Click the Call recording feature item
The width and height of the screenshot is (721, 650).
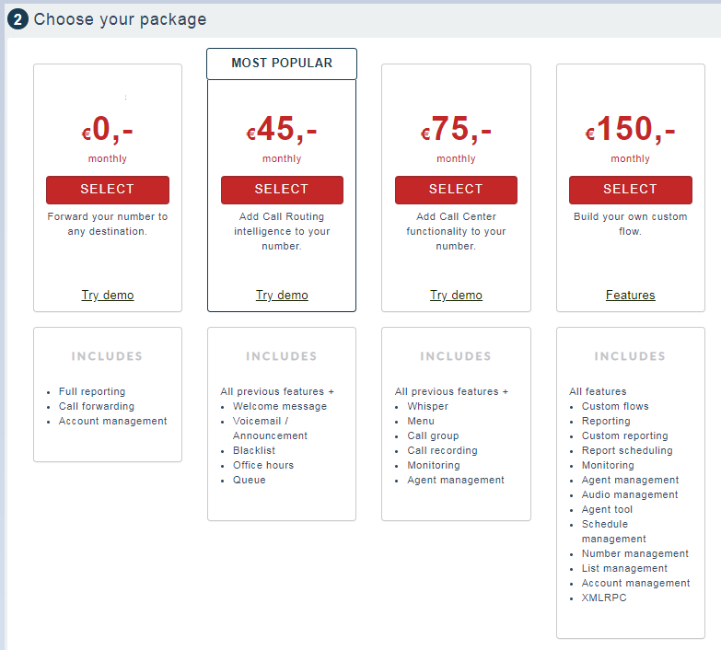click(x=442, y=450)
